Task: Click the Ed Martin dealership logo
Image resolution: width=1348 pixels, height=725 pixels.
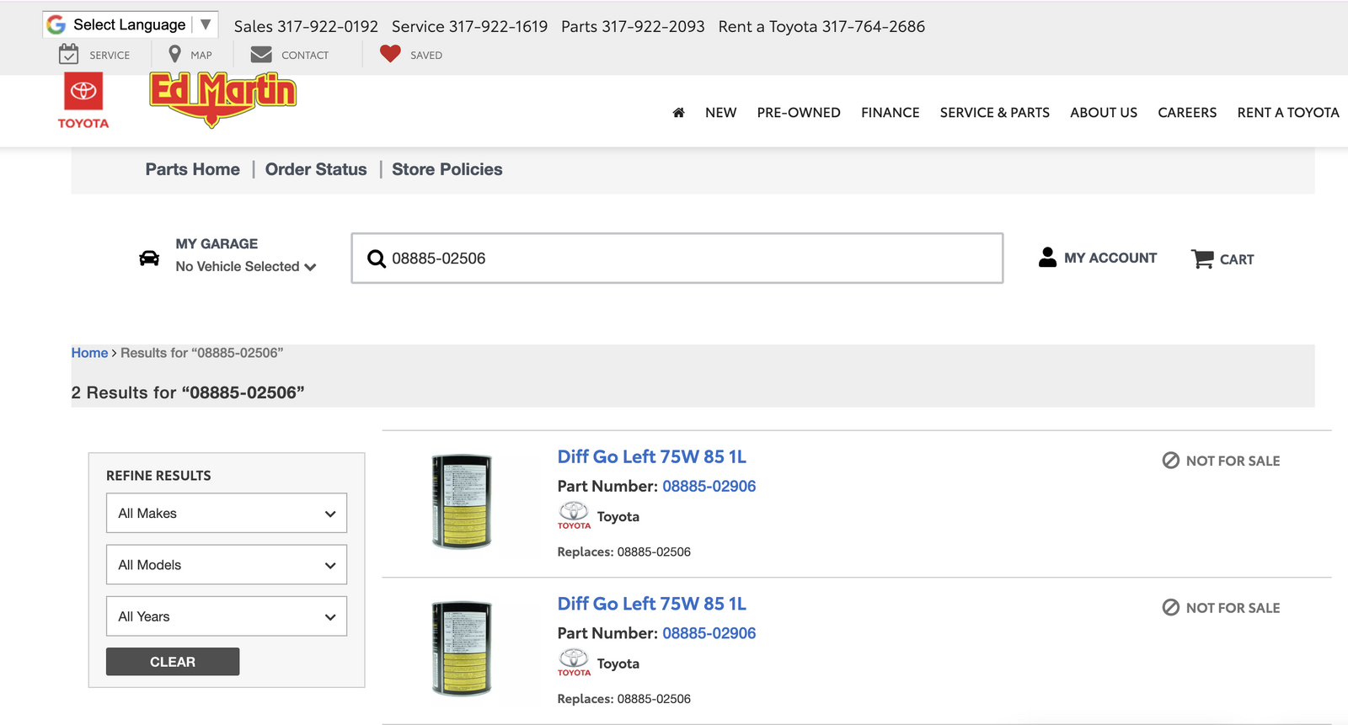Action: tap(223, 99)
